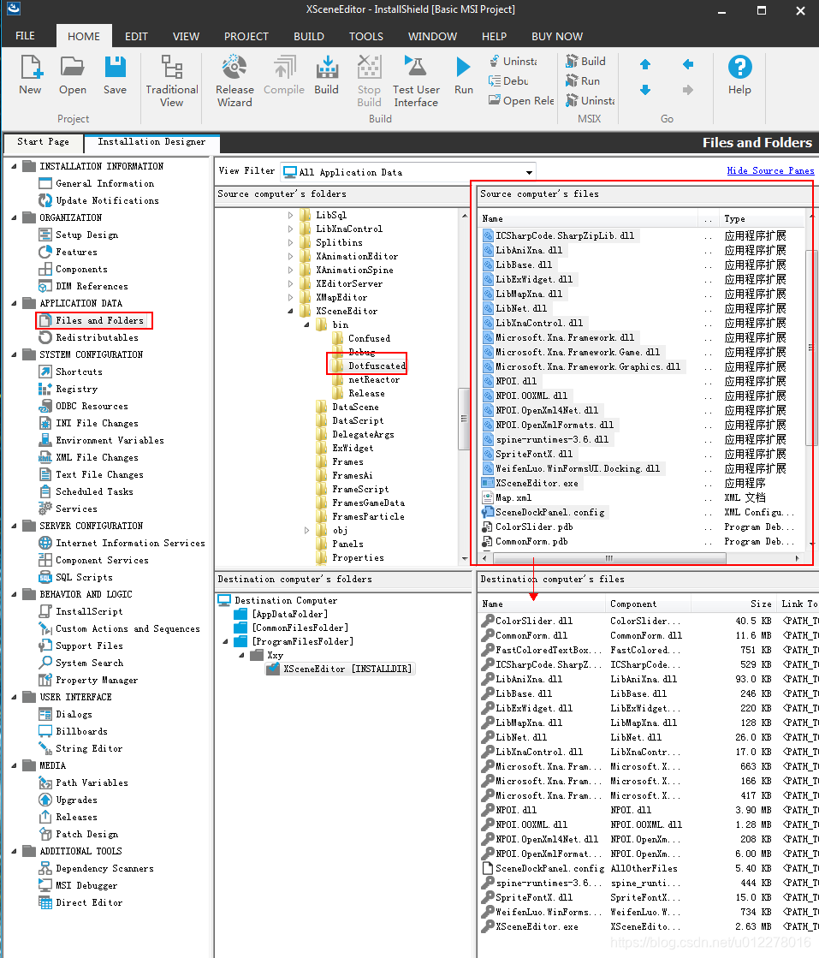This screenshot has height=958, width=819.
Task: Collapse the XSceneEditor source folder
Action: click(x=291, y=311)
